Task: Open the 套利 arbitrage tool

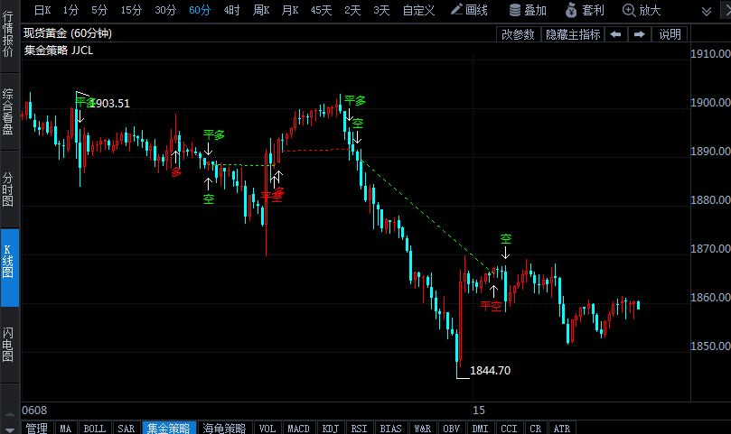Action: tap(586, 10)
